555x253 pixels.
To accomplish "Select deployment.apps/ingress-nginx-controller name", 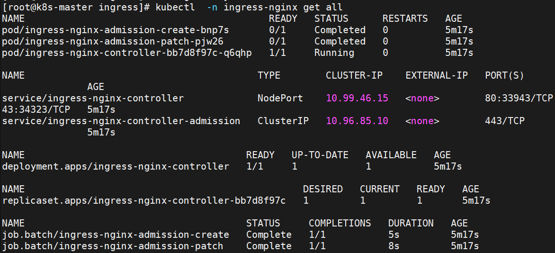I will coord(116,166).
